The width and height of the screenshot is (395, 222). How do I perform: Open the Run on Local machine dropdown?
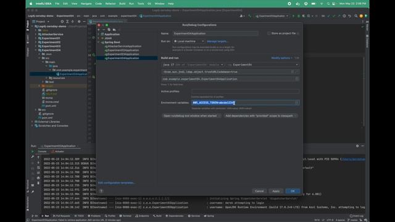click(189, 41)
